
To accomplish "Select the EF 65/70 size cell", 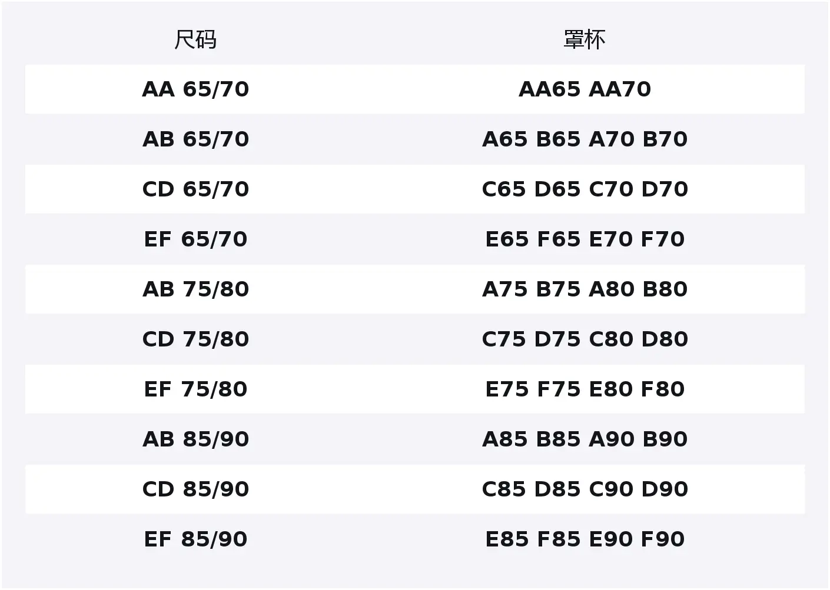I will point(195,239).
